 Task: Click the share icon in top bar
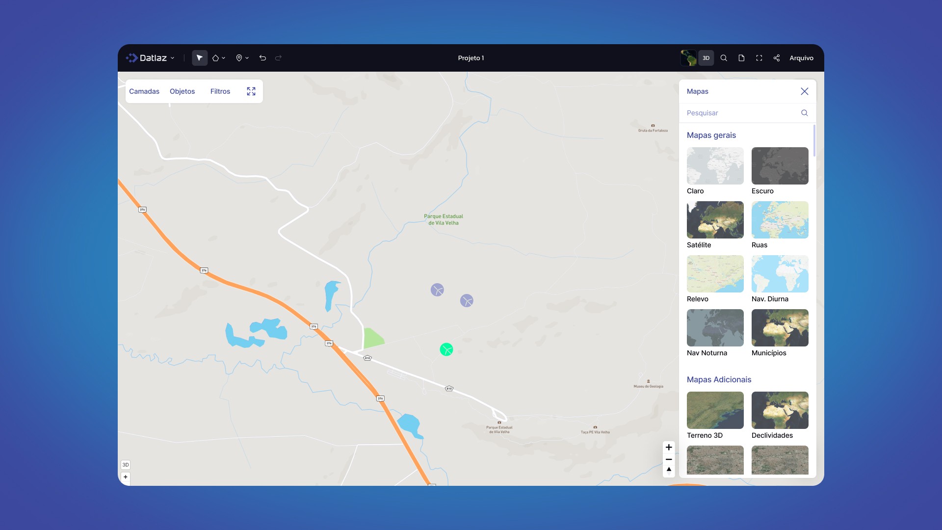coord(776,58)
